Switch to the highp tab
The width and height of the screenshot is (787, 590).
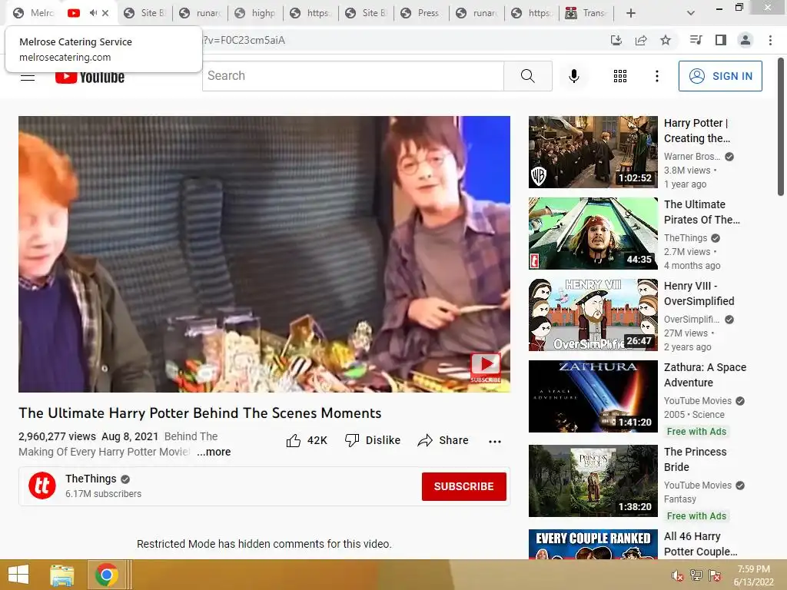(x=255, y=13)
